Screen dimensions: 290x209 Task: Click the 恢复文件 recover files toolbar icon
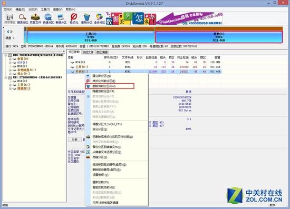35,18
